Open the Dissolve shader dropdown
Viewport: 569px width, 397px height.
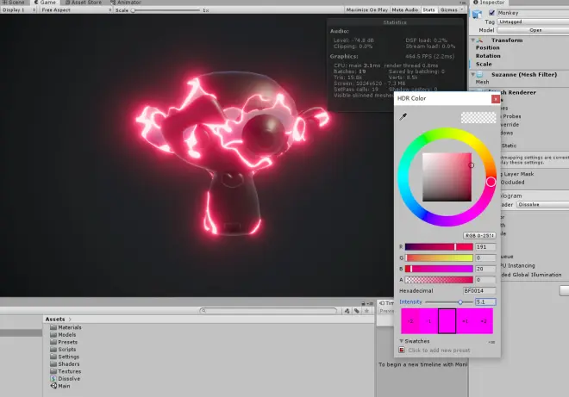pyautogui.click(x=542, y=205)
